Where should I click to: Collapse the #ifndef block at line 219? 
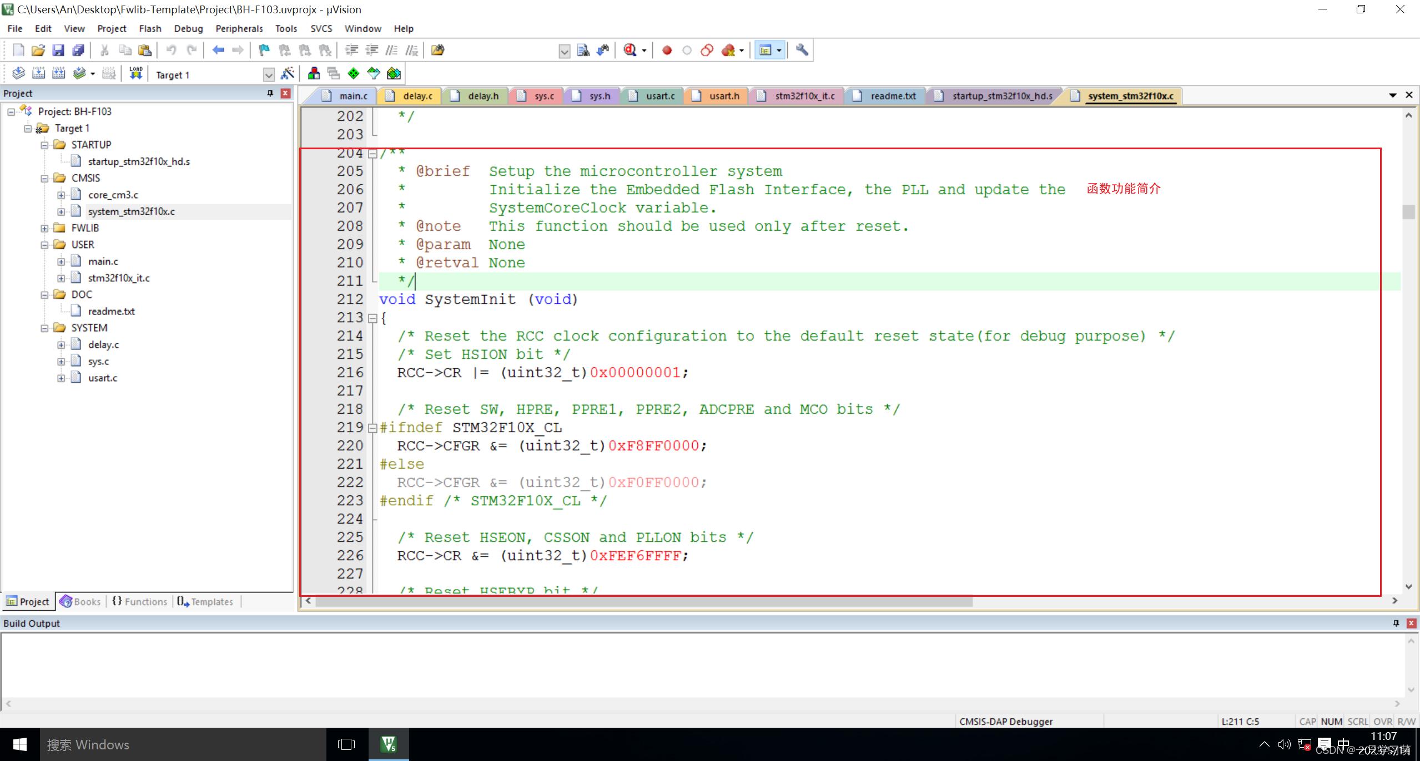coord(372,428)
